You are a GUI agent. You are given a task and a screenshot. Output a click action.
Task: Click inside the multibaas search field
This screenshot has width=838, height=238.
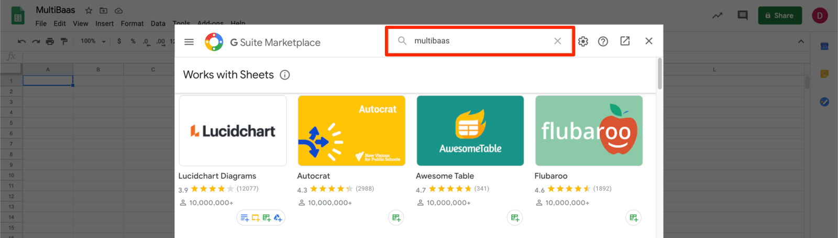point(479,41)
